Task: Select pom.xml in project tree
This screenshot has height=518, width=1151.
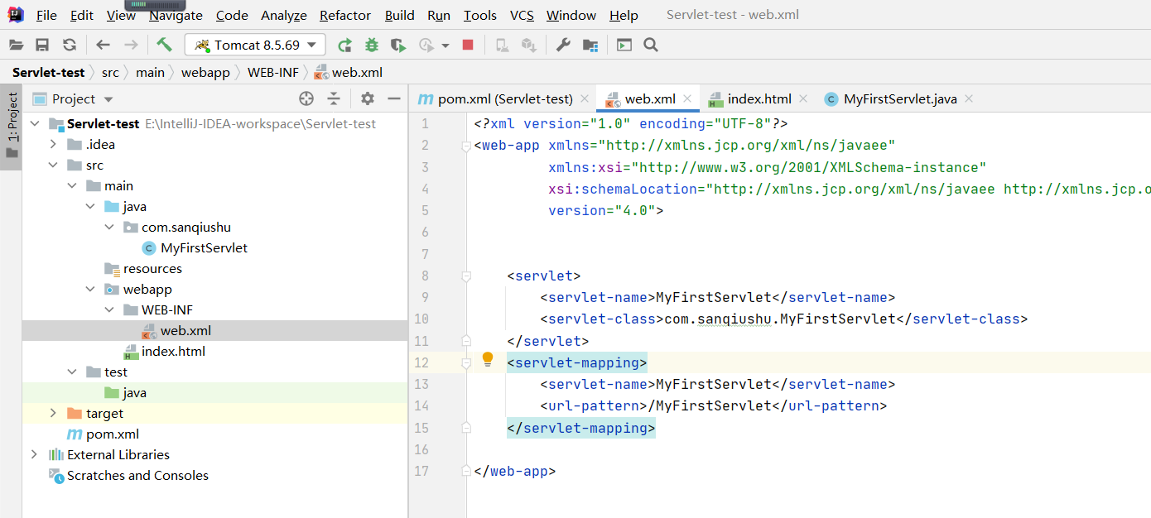Action: (x=113, y=434)
